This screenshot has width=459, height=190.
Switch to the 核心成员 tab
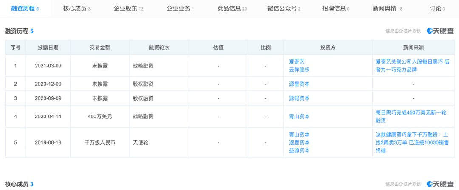(x=76, y=8)
